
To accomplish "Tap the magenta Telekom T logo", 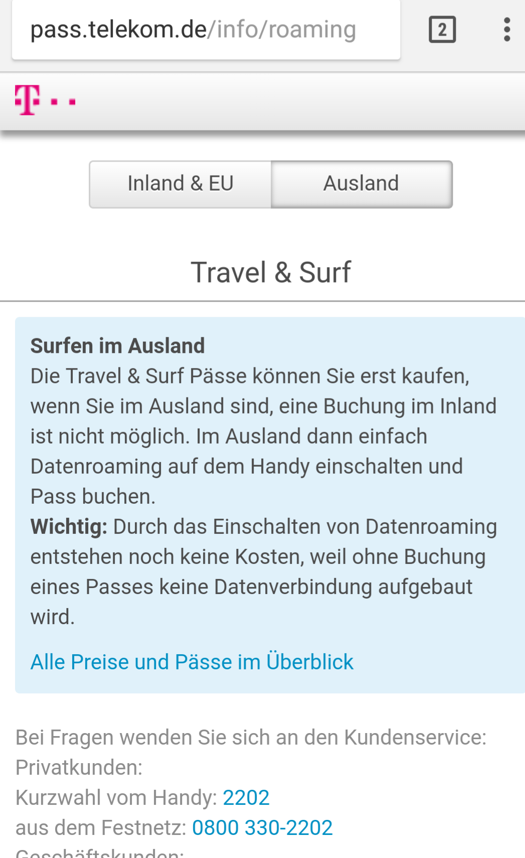I will [28, 100].
